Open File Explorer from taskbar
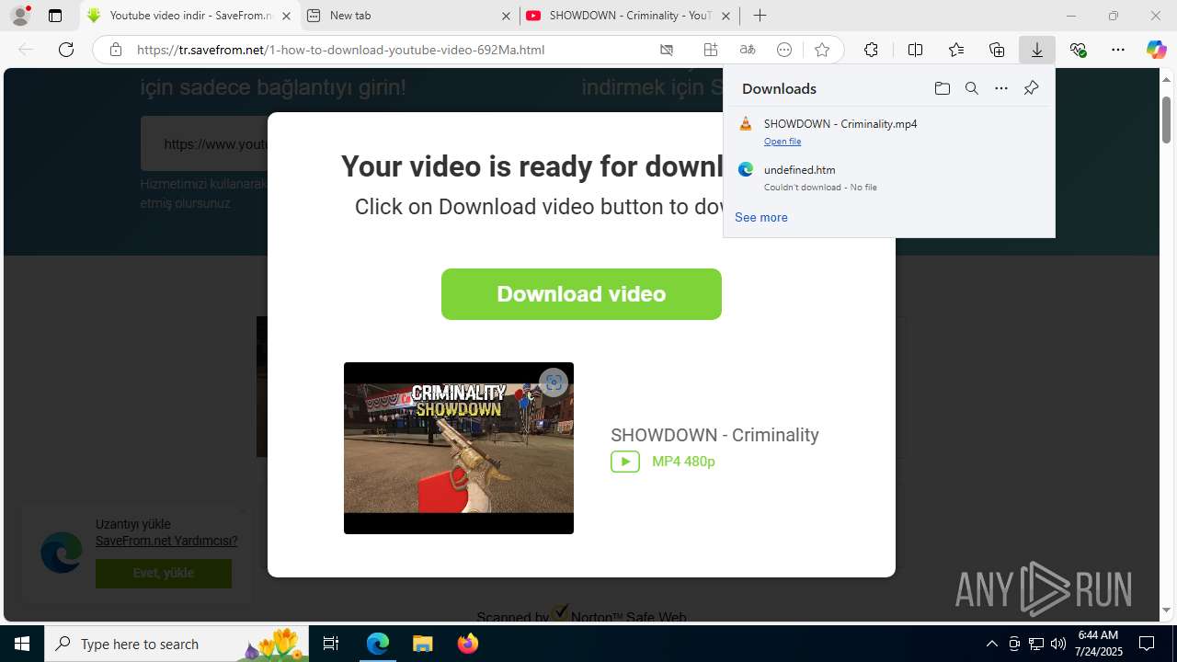The height and width of the screenshot is (662, 1177). point(422,644)
